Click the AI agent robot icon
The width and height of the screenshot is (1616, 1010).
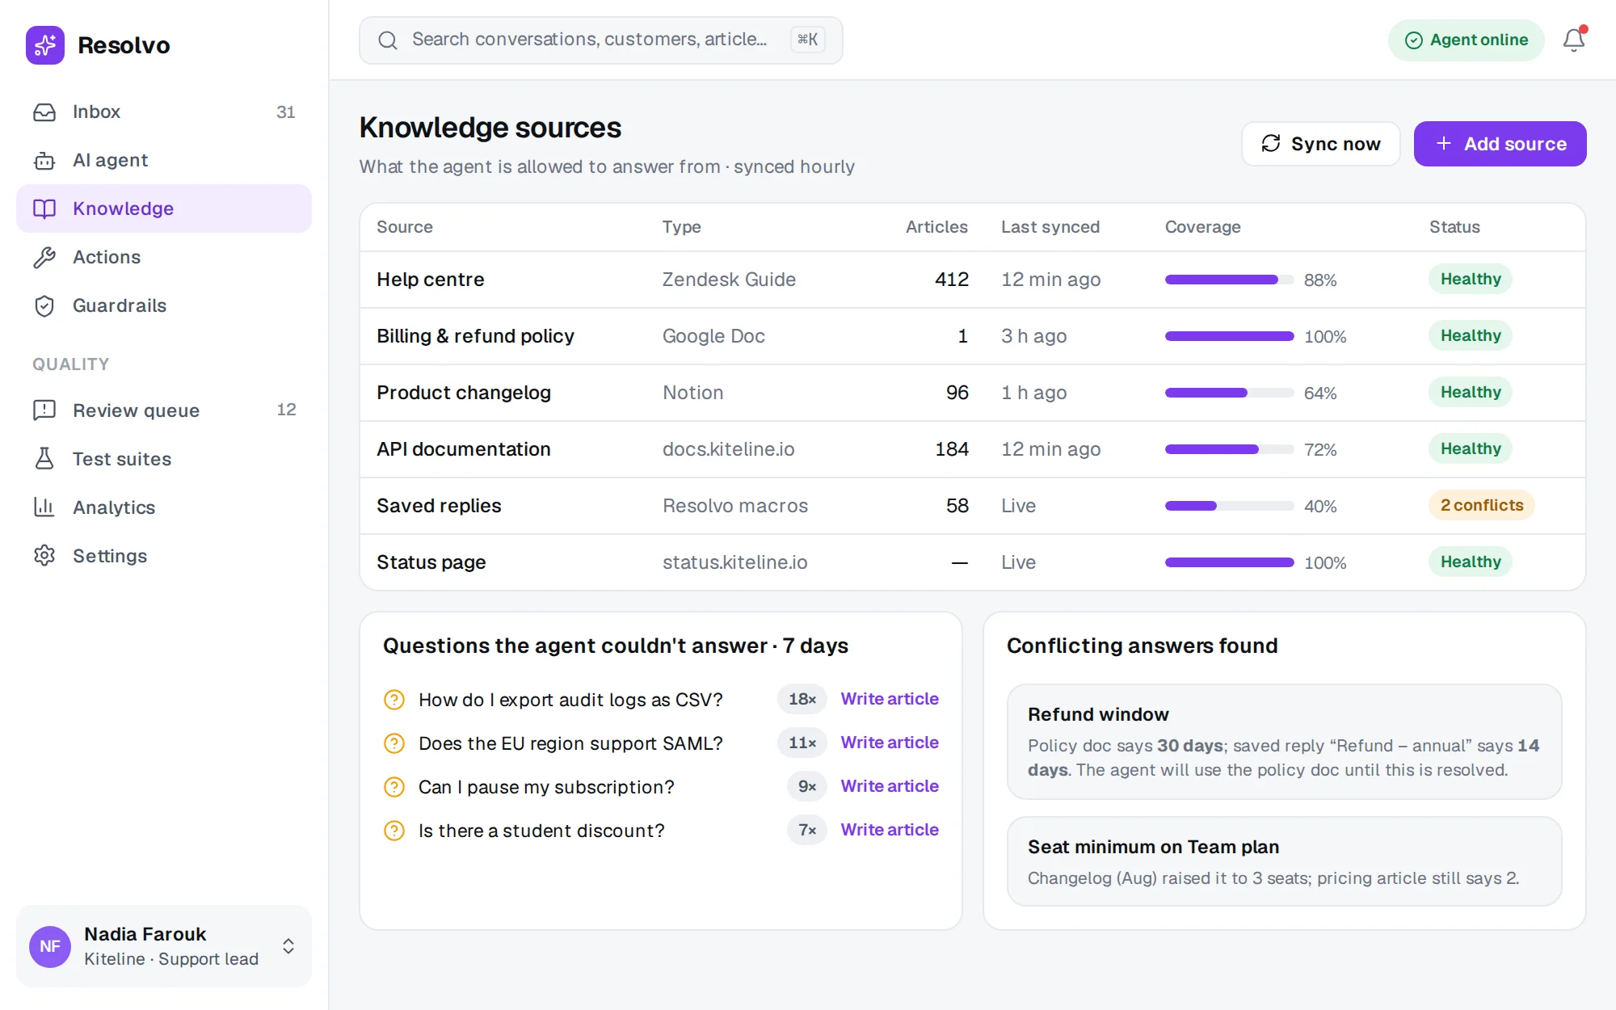pos(44,160)
